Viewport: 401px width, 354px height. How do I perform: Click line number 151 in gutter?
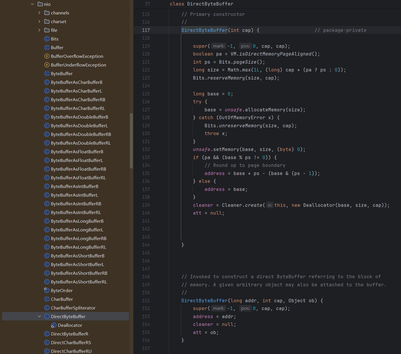[146, 300]
